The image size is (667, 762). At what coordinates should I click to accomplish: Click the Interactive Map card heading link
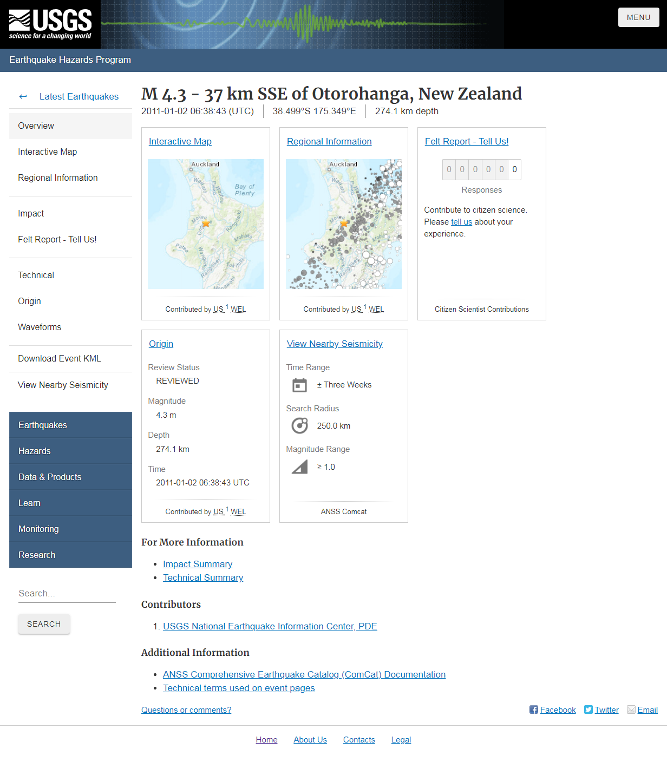point(180,141)
